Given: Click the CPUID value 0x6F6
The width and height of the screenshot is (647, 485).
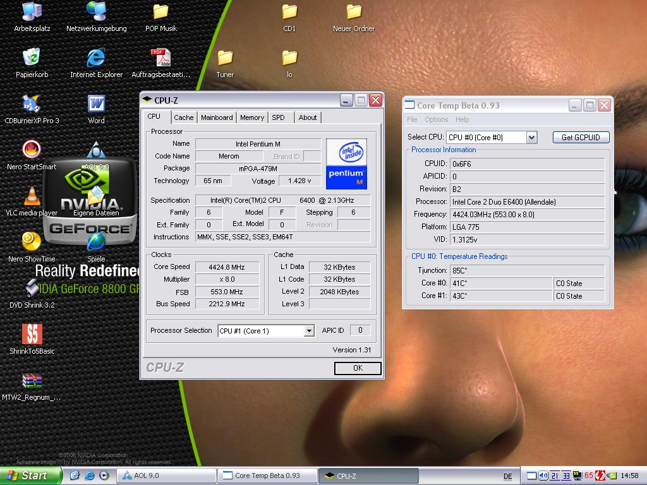Looking at the screenshot, I should (x=527, y=164).
